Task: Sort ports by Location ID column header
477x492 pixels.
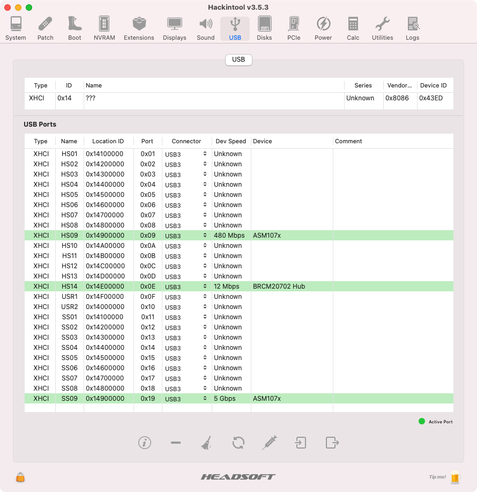Action: coord(108,141)
